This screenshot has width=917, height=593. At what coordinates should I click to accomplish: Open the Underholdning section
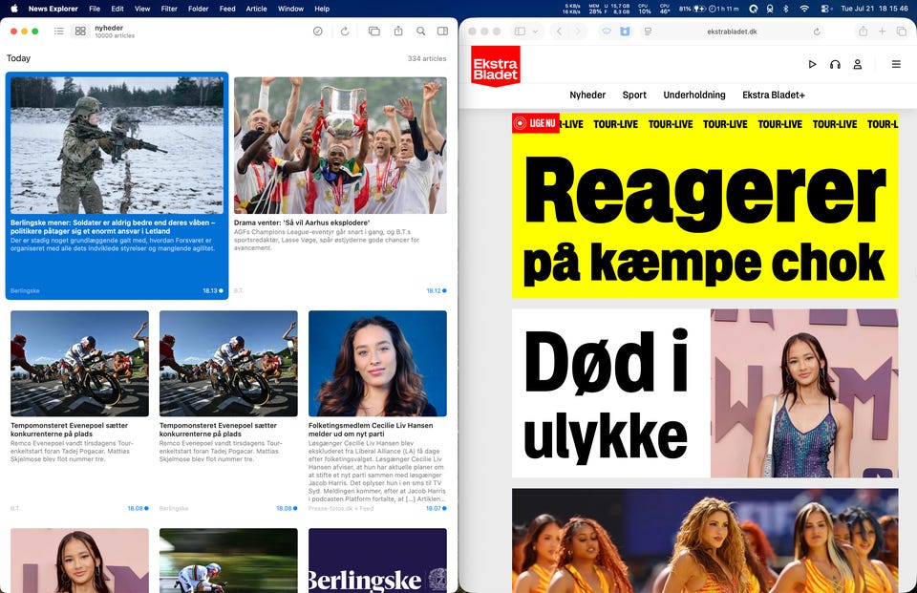[x=694, y=95]
